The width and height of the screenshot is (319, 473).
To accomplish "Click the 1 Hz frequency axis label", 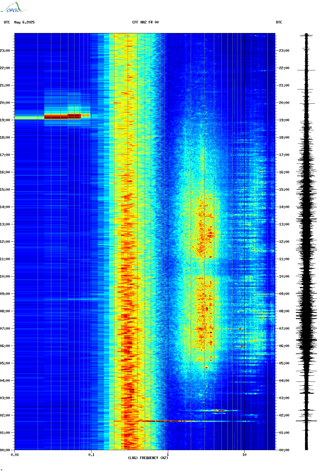I will (168, 454).
